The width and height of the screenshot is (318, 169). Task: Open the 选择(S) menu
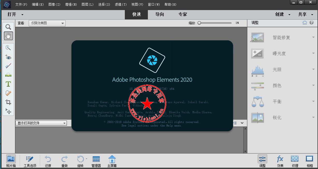(x=104, y=5)
